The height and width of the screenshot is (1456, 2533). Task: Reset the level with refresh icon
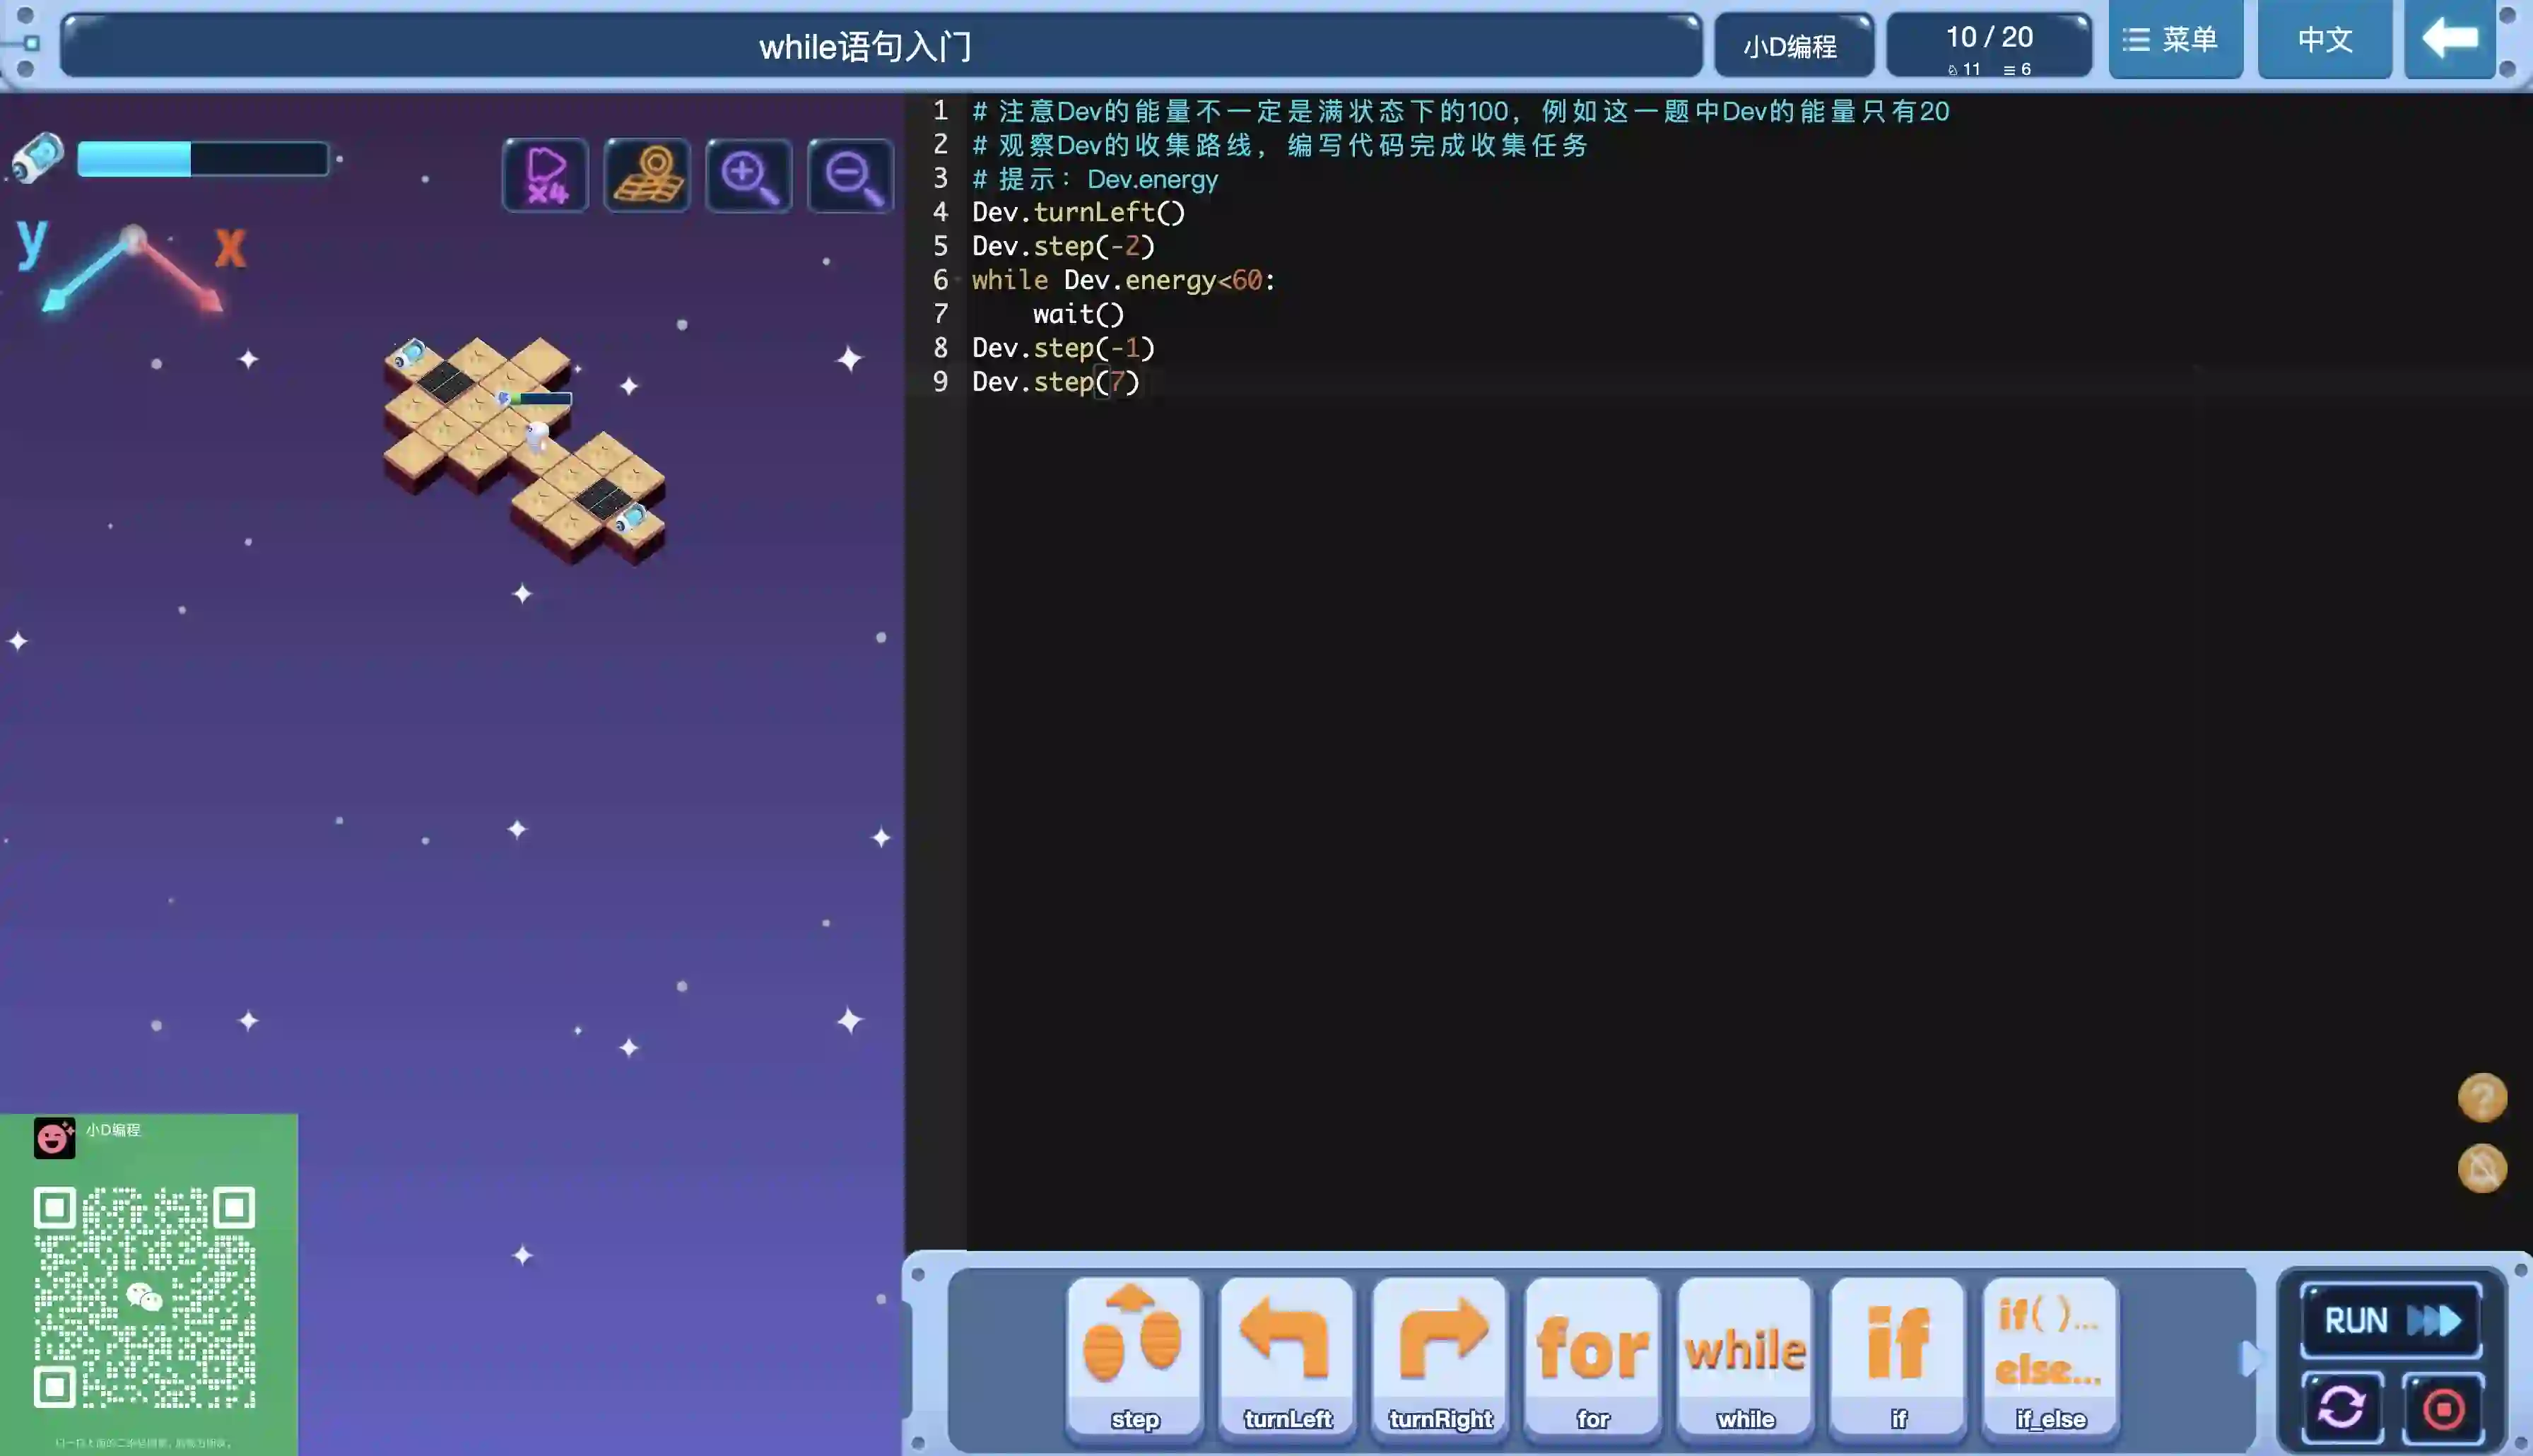click(x=2342, y=1409)
